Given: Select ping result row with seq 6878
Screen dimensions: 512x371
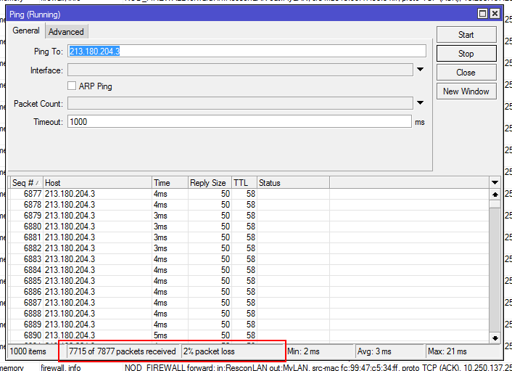Looking at the screenshot, I should (249, 205).
